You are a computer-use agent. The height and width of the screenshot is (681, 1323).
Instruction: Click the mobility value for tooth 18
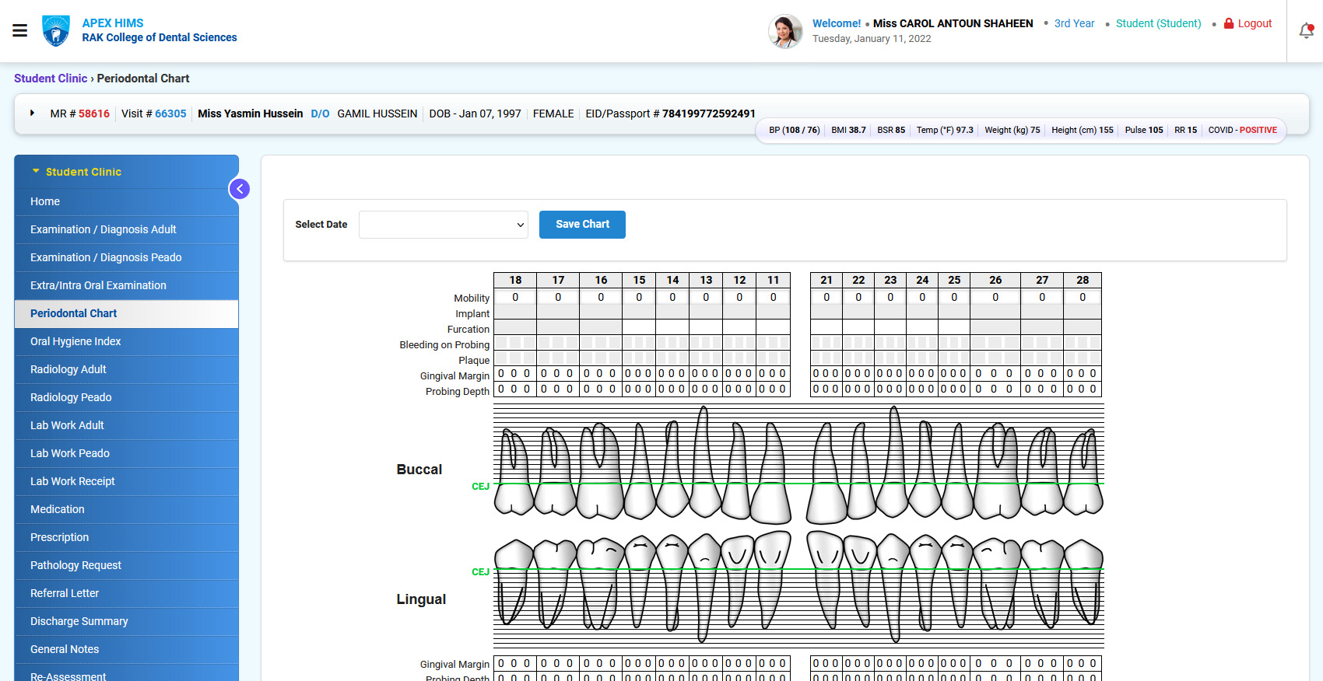point(515,297)
